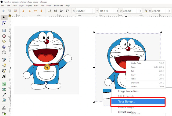Viewport: 172px width, 116px height.
Task: Click the left Doraemon image on canvas
Action: (x=46, y=60)
